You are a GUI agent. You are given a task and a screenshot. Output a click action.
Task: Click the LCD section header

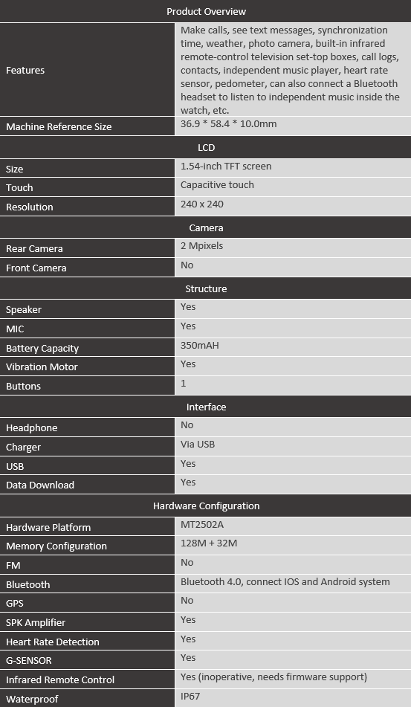(205, 147)
